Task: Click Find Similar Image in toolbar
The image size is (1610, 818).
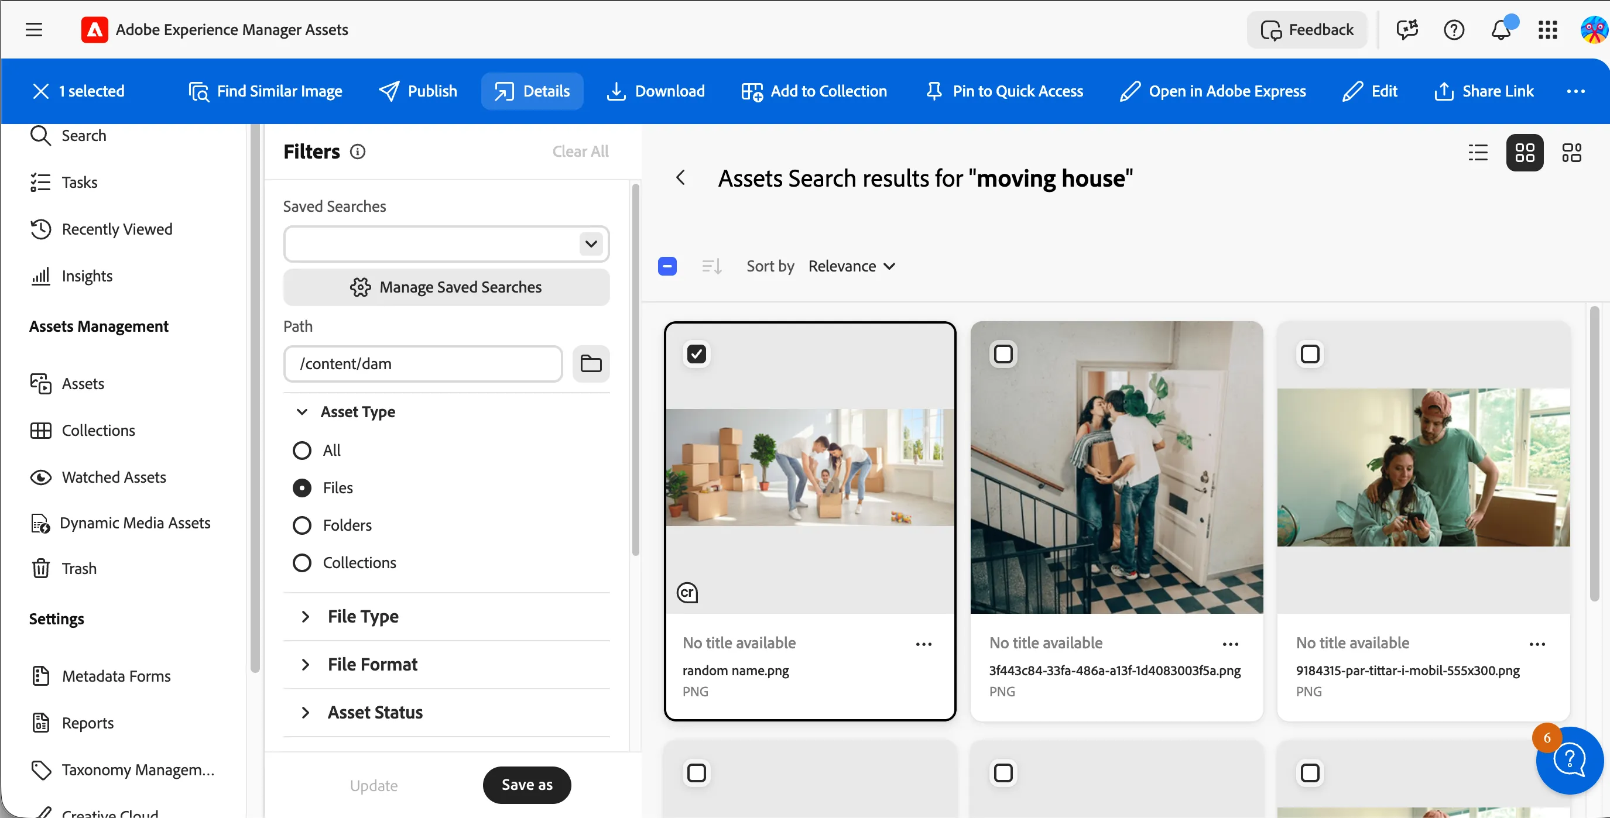Action: pyautogui.click(x=266, y=91)
